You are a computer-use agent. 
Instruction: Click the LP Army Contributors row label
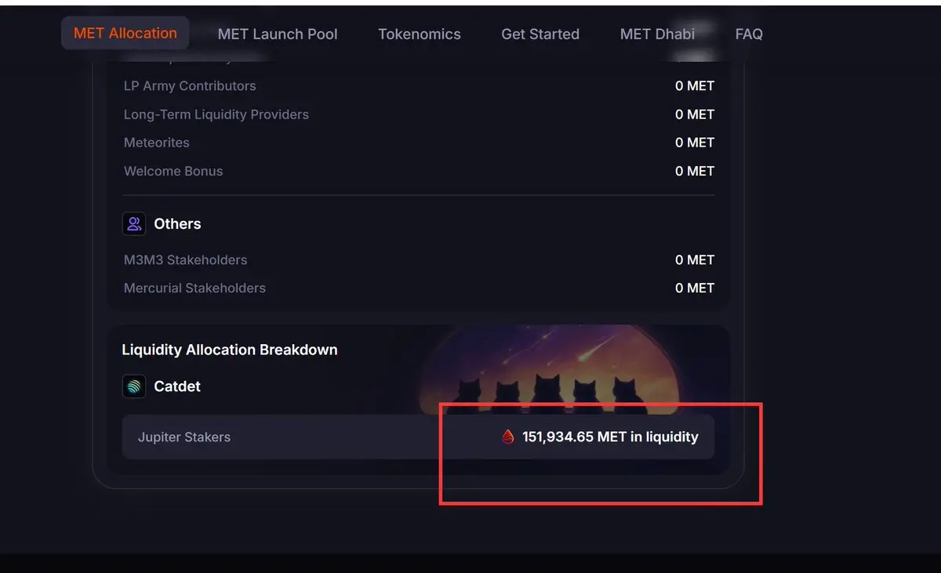[x=190, y=86]
